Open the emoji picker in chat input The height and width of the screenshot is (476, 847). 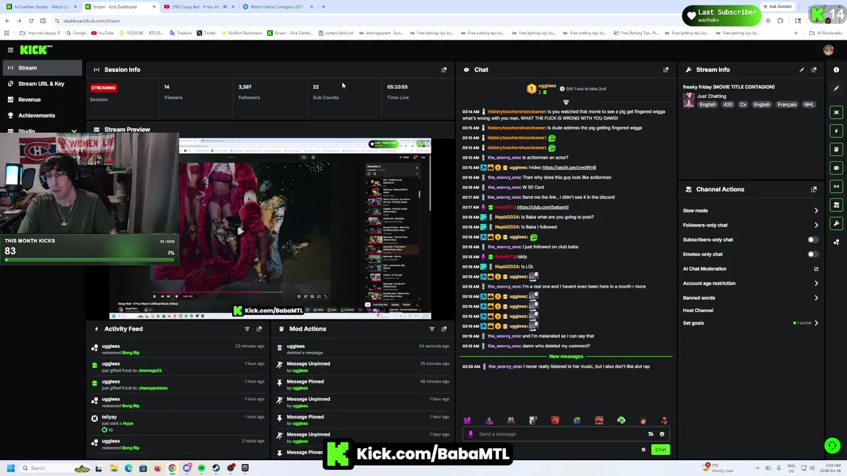(662, 434)
